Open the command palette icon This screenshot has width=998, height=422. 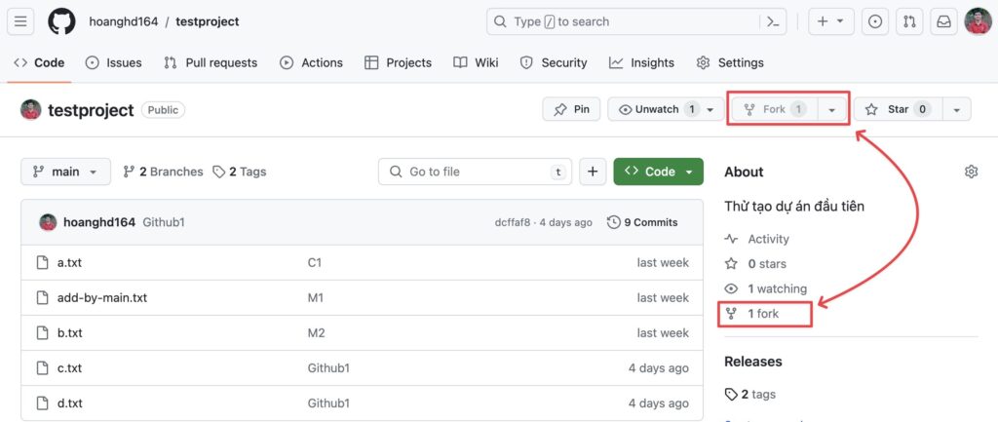773,21
